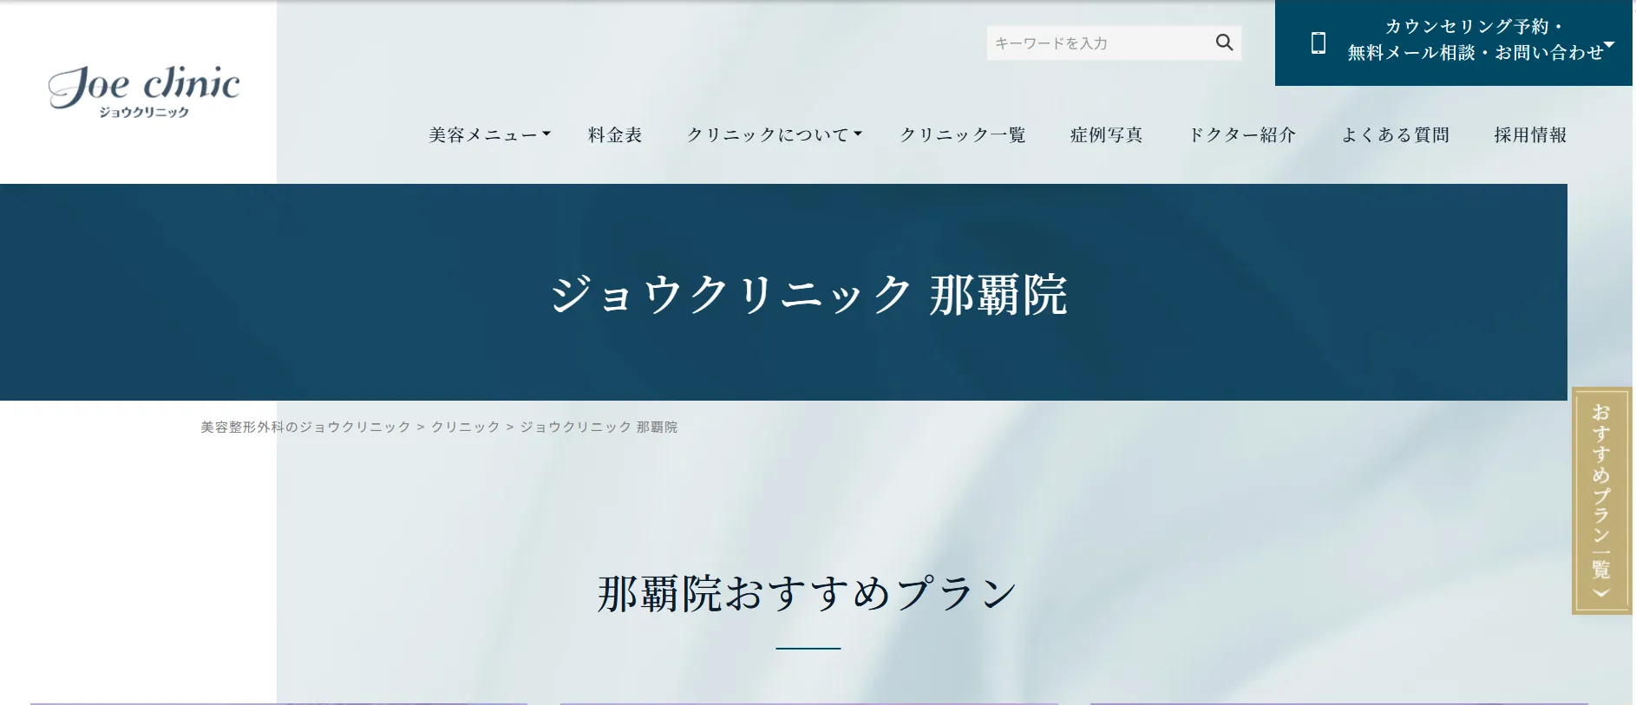Open the よくある質問 page

[1395, 134]
